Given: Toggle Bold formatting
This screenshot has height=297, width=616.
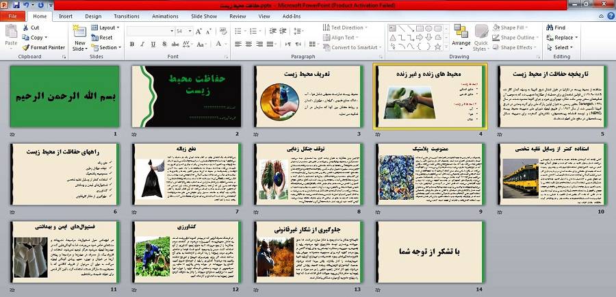Looking at the screenshot, I should coord(132,44).
